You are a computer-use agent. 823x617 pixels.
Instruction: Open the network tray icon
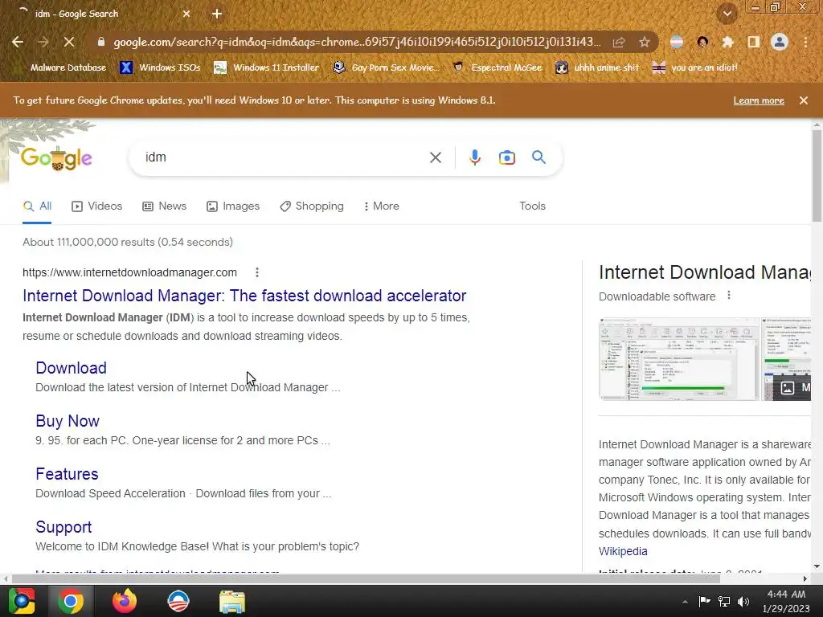pos(724,601)
